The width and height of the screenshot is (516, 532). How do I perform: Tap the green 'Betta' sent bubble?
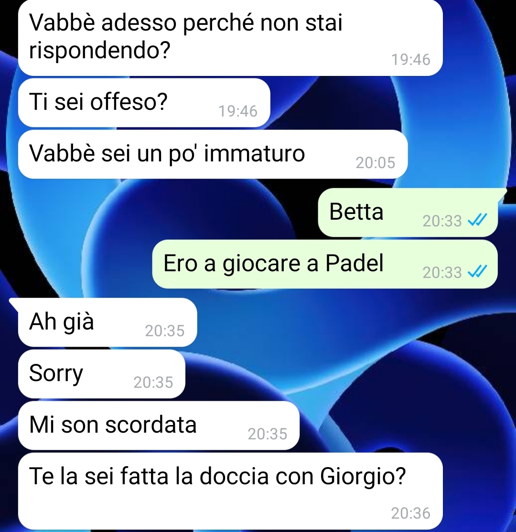pos(408,213)
